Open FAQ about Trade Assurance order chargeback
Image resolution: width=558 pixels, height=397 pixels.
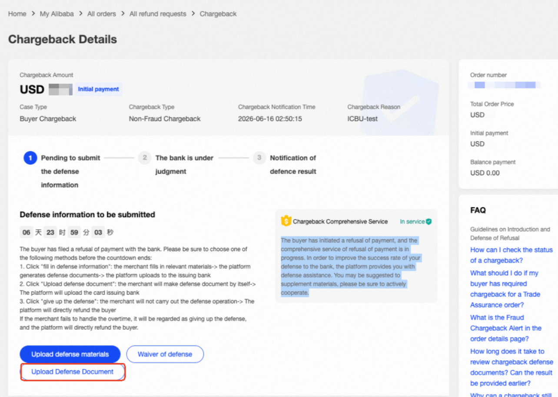505,289
